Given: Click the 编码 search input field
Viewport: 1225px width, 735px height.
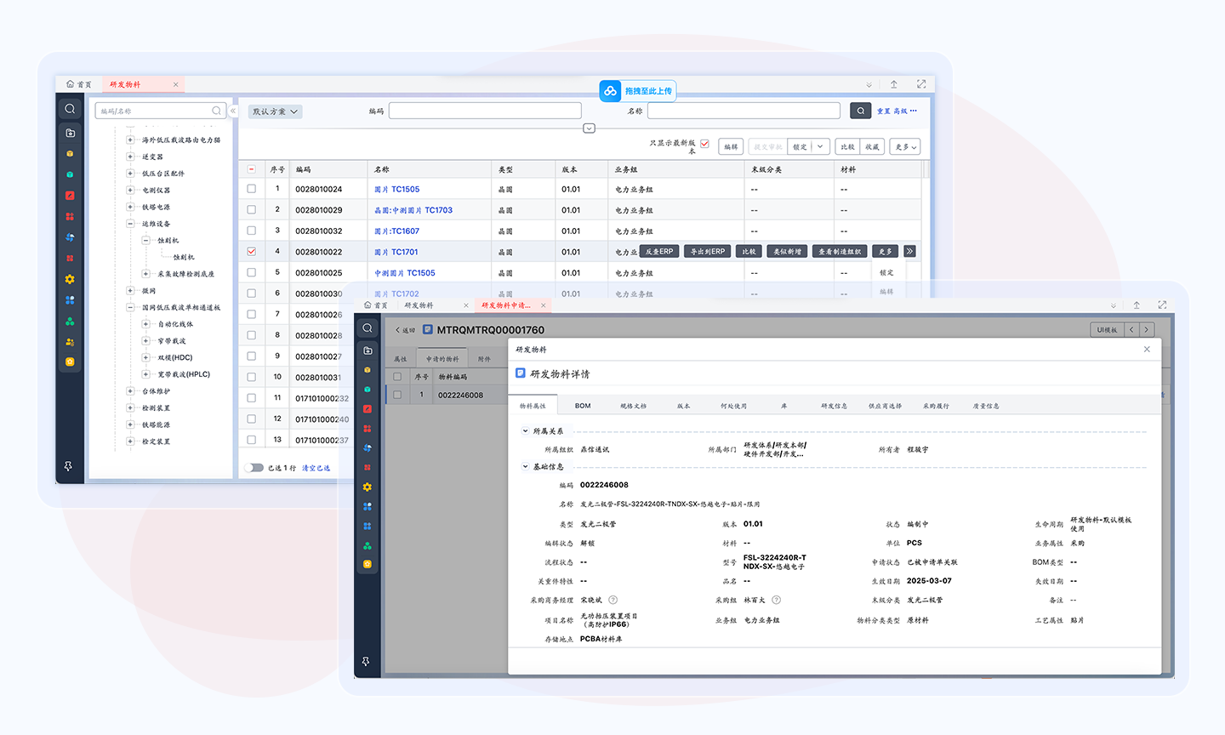Looking at the screenshot, I should (x=485, y=111).
